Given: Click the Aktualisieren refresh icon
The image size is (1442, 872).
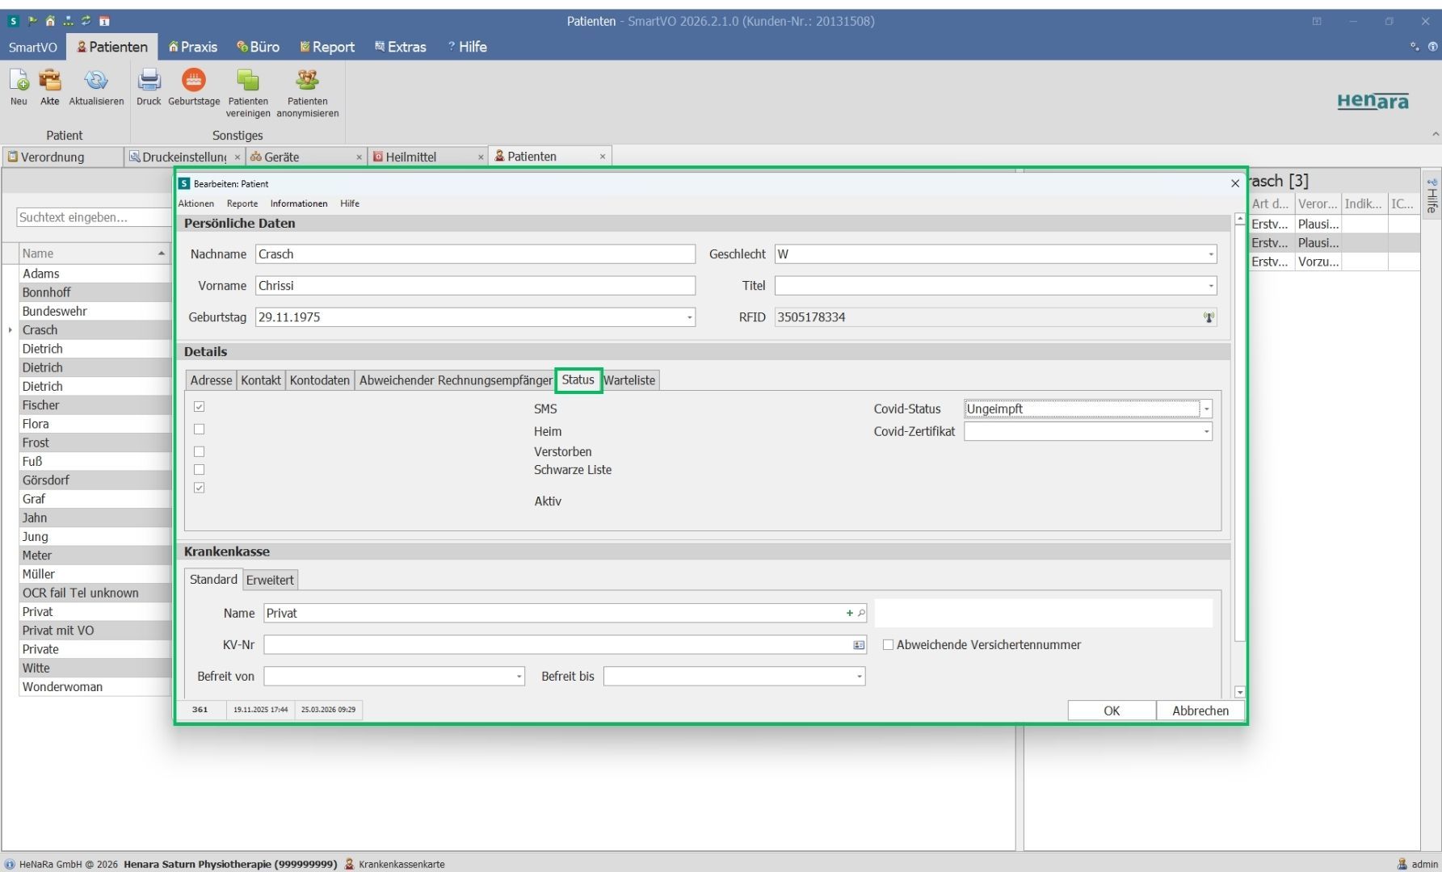Looking at the screenshot, I should pyautogui.click(x=96, y=80).
